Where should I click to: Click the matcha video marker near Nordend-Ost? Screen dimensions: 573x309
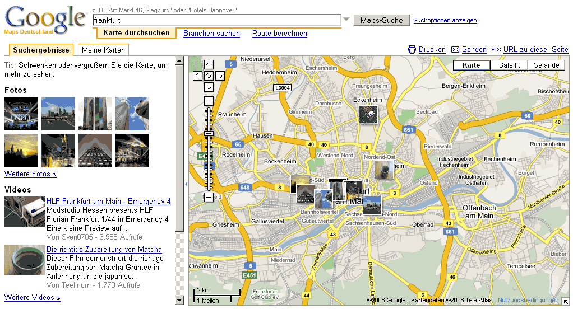384,170
